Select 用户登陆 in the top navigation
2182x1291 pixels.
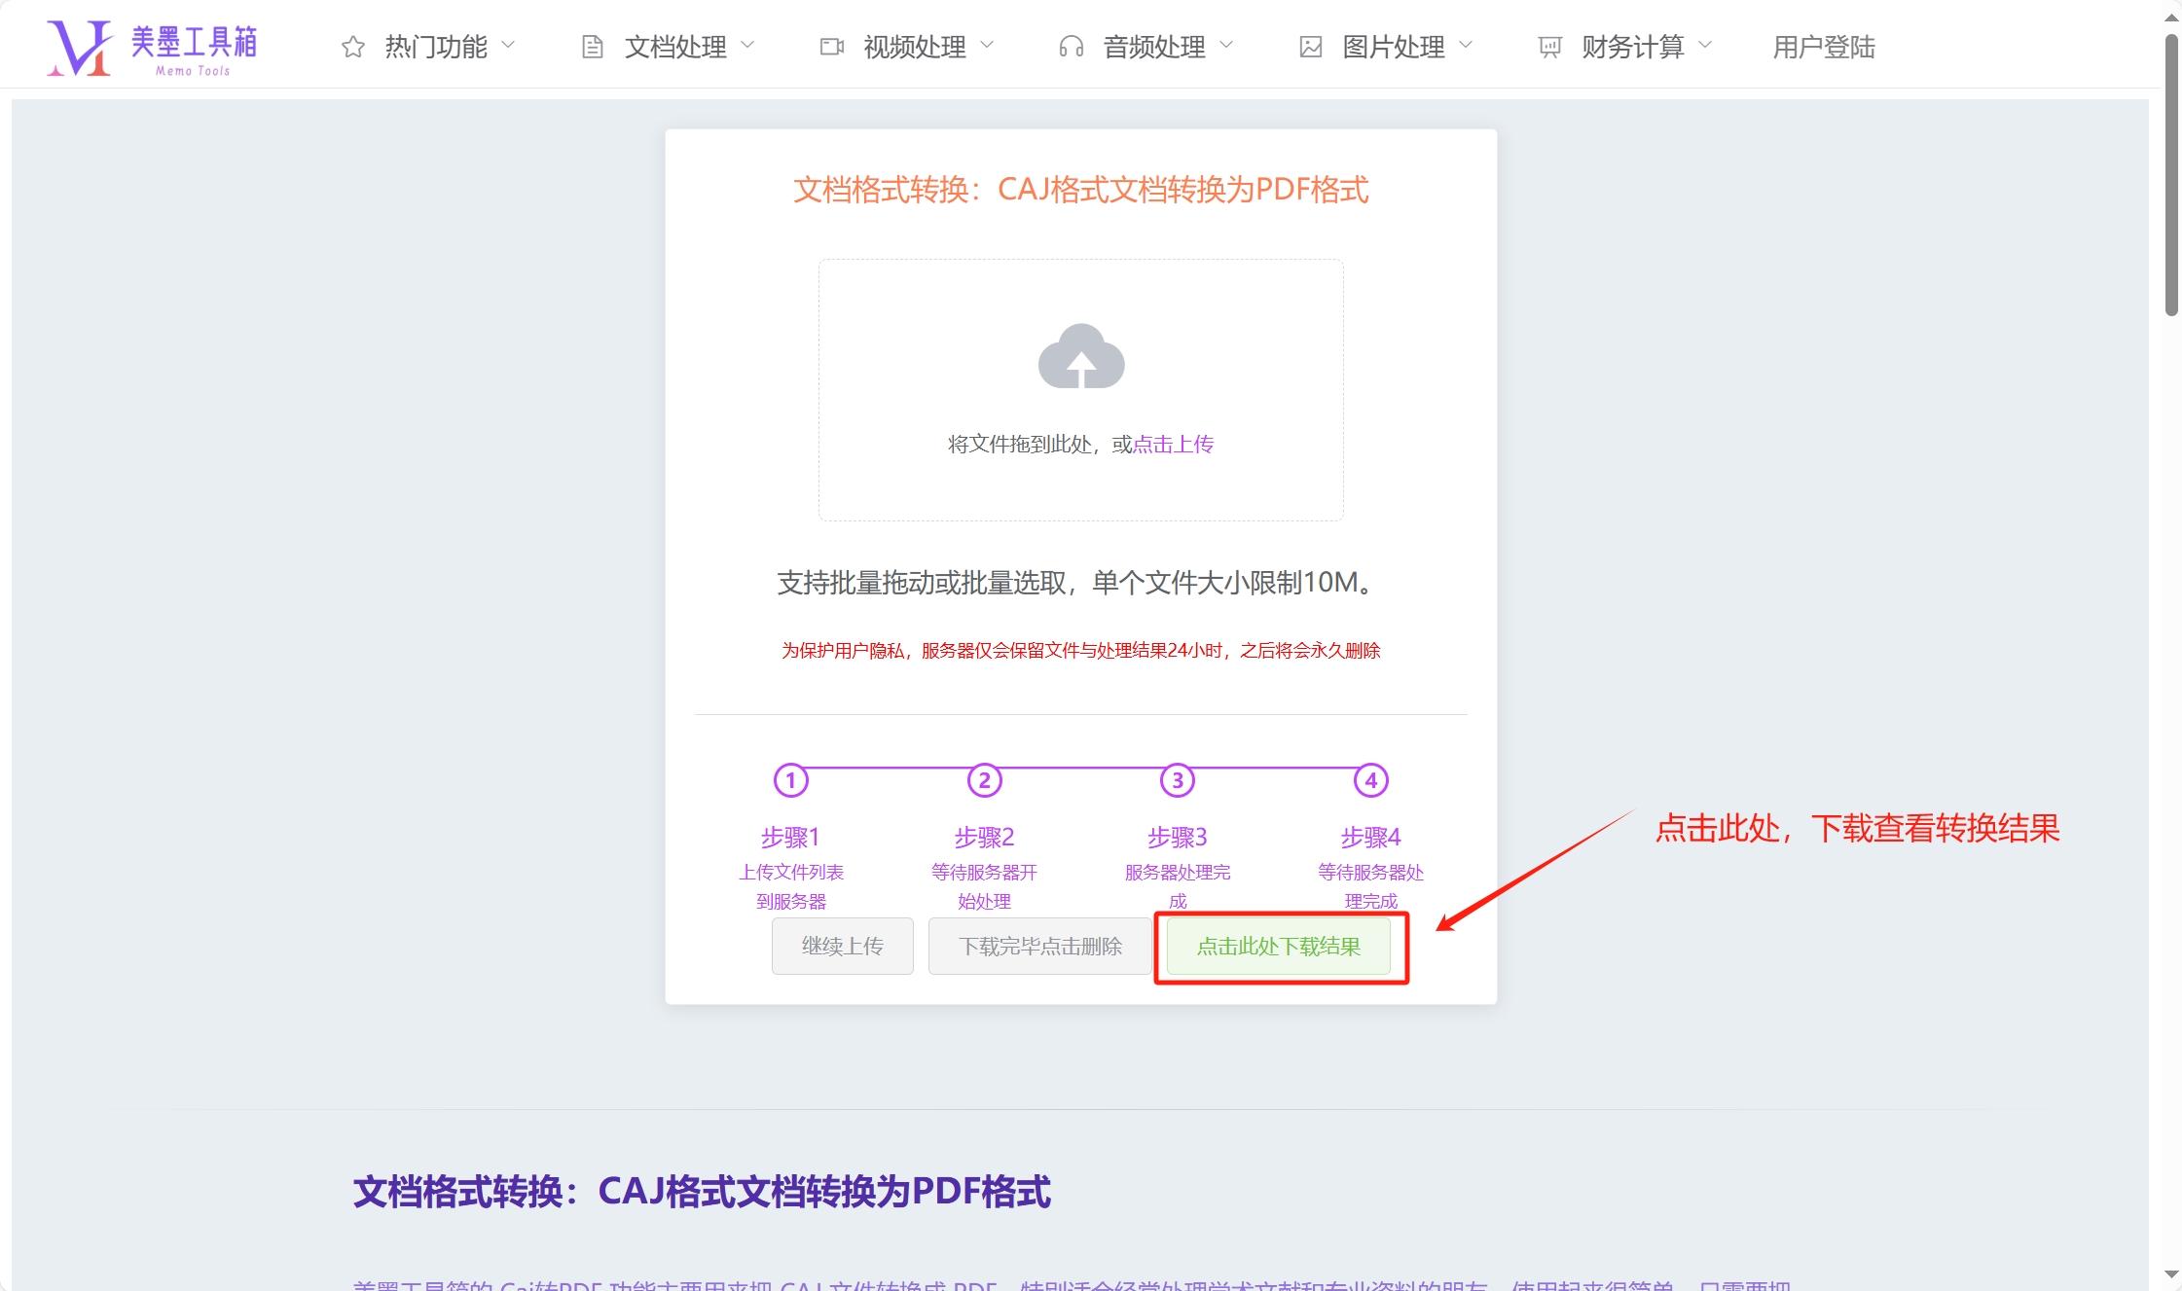point(1825,45)
